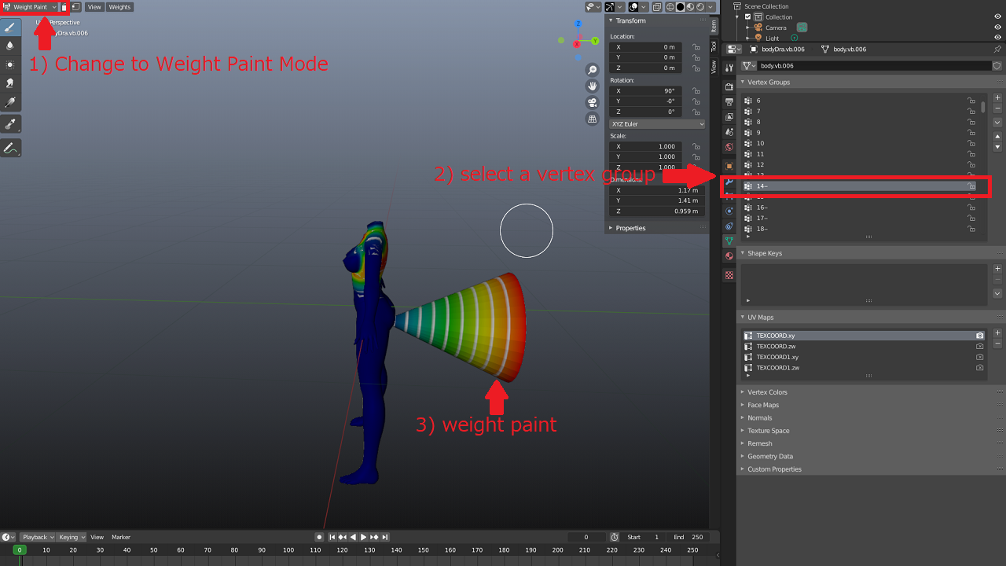Screen dimensions: 1006x566
Task: Move vertex group up in list
Action: click(x=997, y=136)
